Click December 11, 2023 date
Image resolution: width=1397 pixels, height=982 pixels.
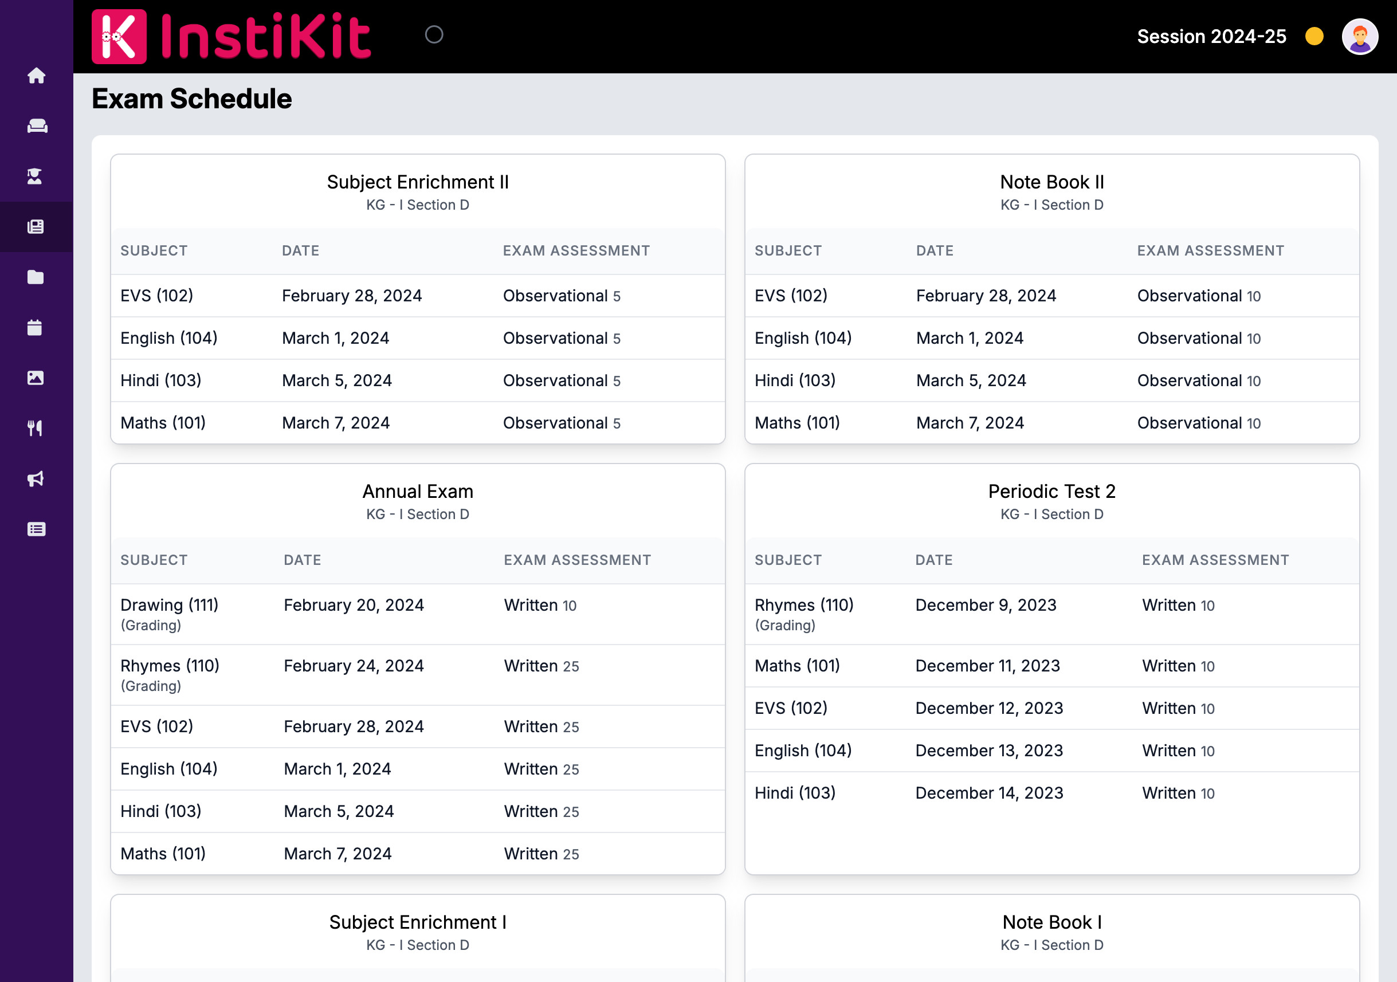point(987,666)
